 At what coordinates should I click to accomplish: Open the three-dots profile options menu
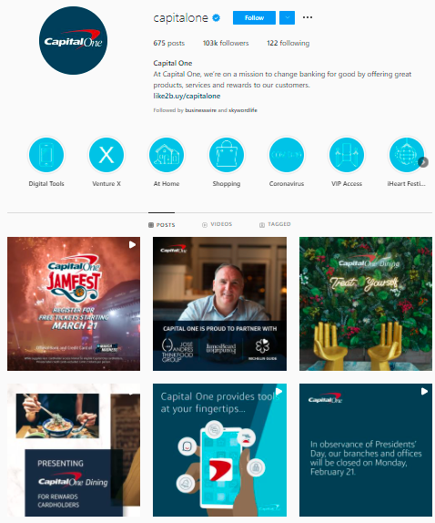[x=308, y=17]
